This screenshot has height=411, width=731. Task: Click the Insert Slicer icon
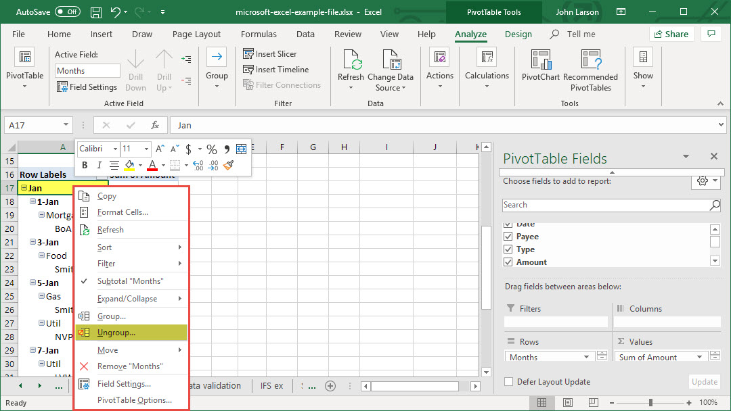coord(248,54)
